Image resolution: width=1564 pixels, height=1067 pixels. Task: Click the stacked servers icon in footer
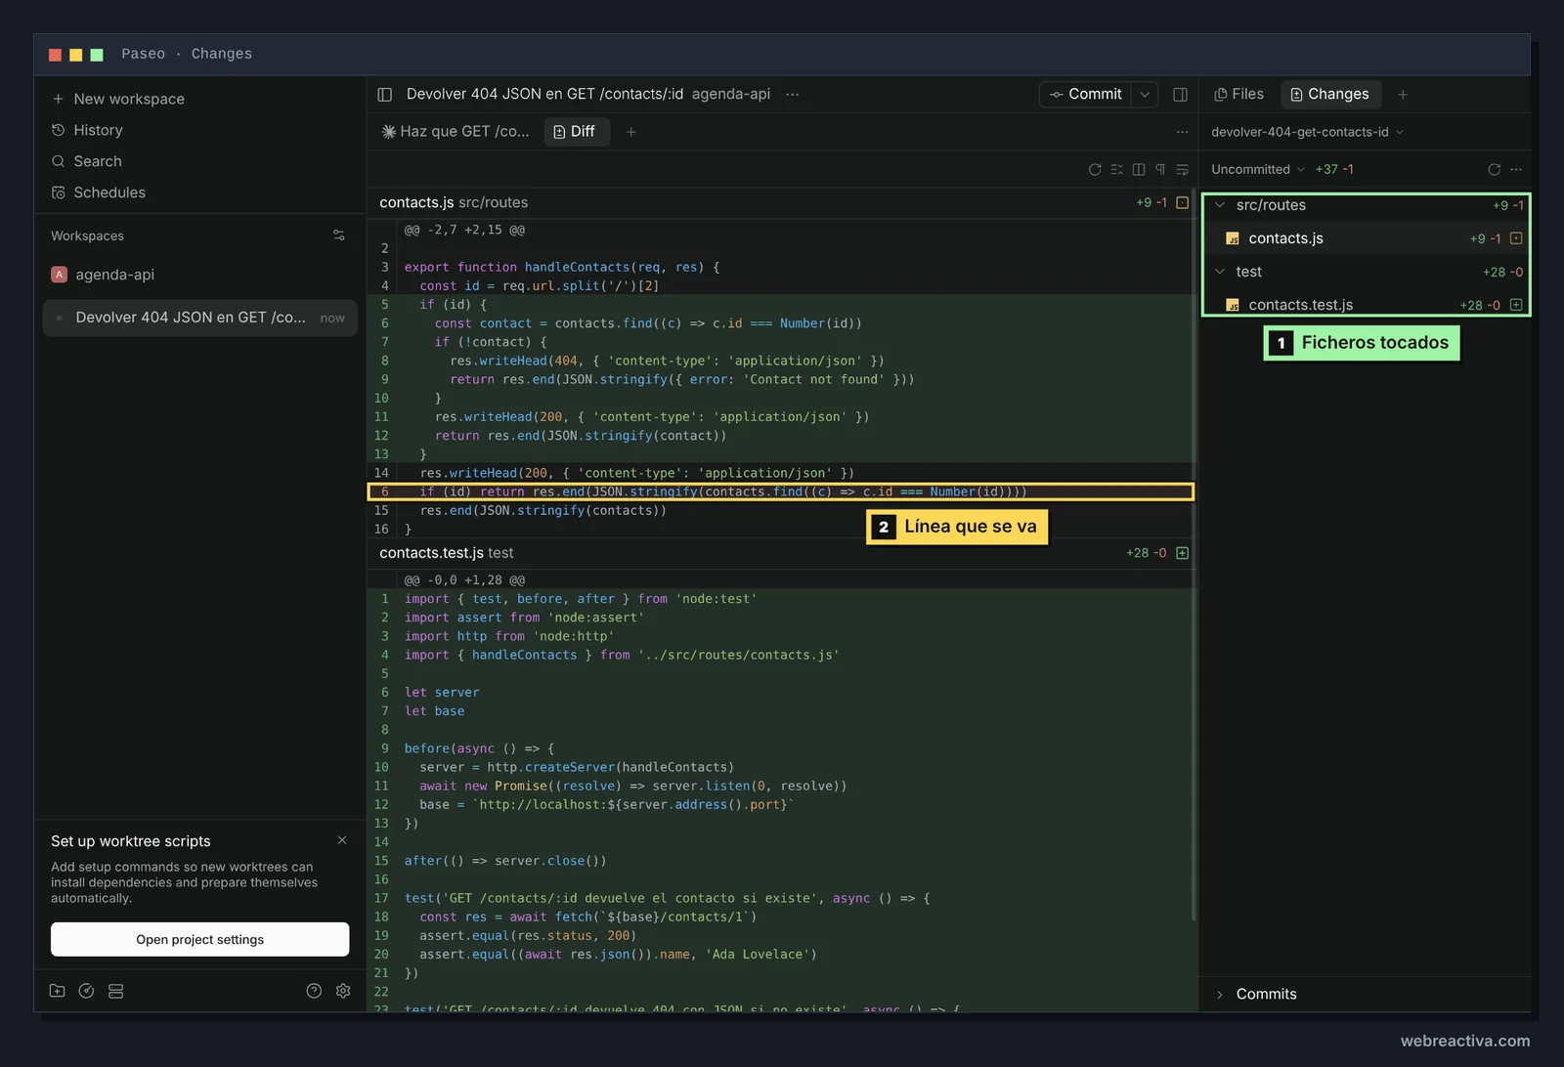[x=115, y=991]
